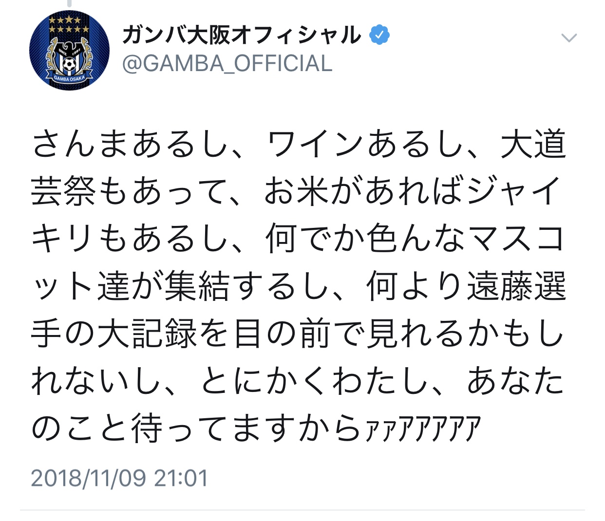Click the name 遠藤選 in the tweet
605x521 pixels.
516,286
